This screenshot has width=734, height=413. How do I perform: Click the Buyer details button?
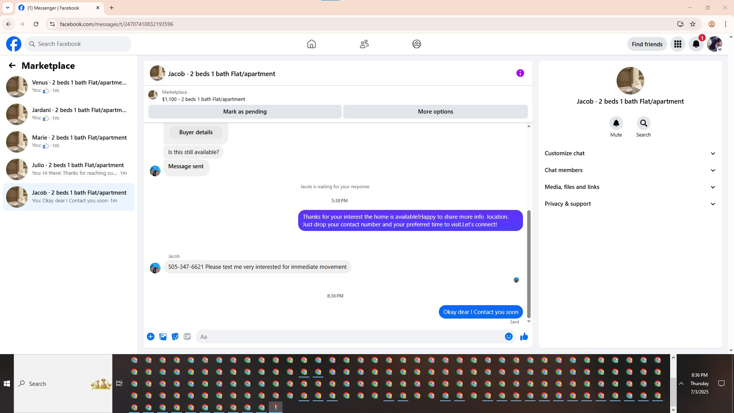tap(196, 132)
